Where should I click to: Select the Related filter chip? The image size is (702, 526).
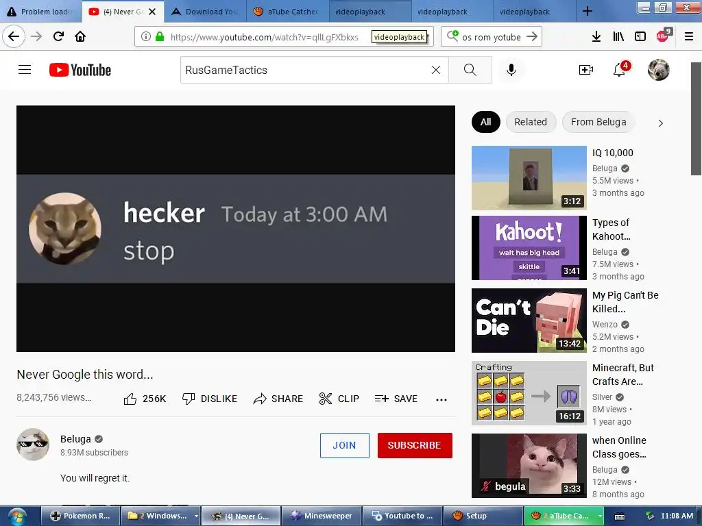click(x=531, y=122)
